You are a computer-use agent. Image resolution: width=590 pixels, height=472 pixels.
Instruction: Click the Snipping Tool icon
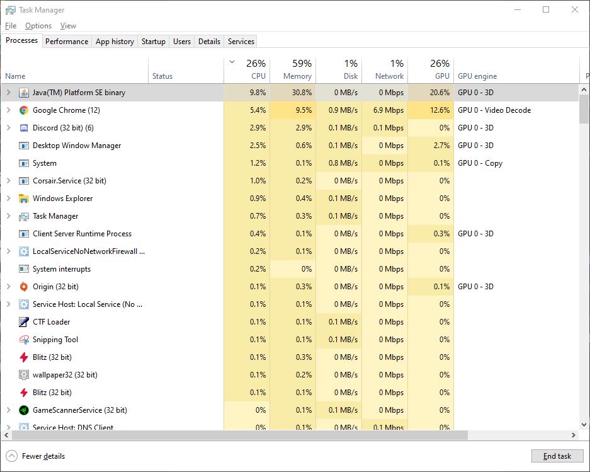click(24, 340)
